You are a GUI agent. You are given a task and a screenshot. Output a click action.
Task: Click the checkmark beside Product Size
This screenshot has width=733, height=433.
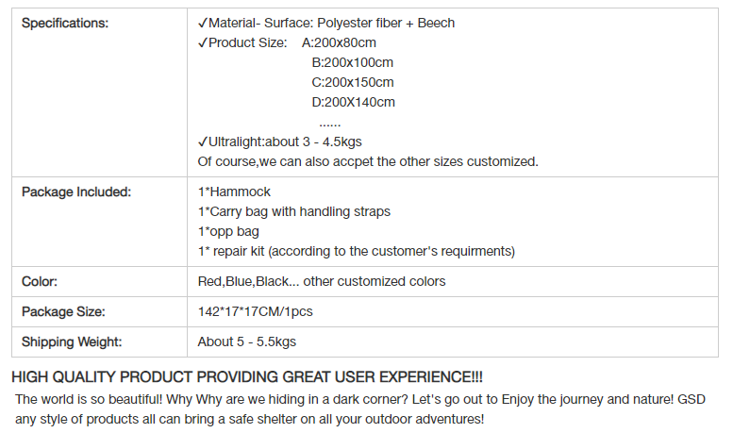203,42
